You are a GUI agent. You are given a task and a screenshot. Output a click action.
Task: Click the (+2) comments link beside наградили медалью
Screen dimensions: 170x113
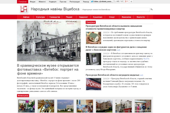pos(141,75)
